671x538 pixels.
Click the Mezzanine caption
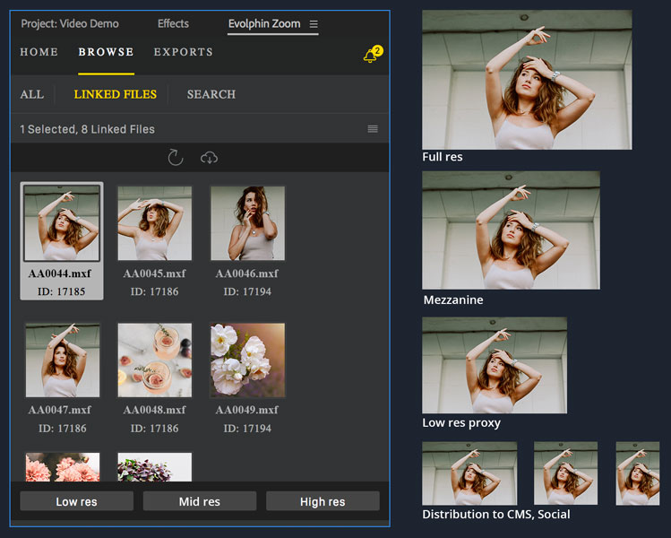point(453,299)
